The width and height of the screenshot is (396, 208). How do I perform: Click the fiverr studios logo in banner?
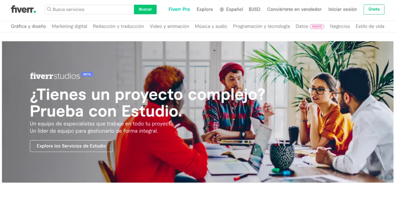pos(55,76)
